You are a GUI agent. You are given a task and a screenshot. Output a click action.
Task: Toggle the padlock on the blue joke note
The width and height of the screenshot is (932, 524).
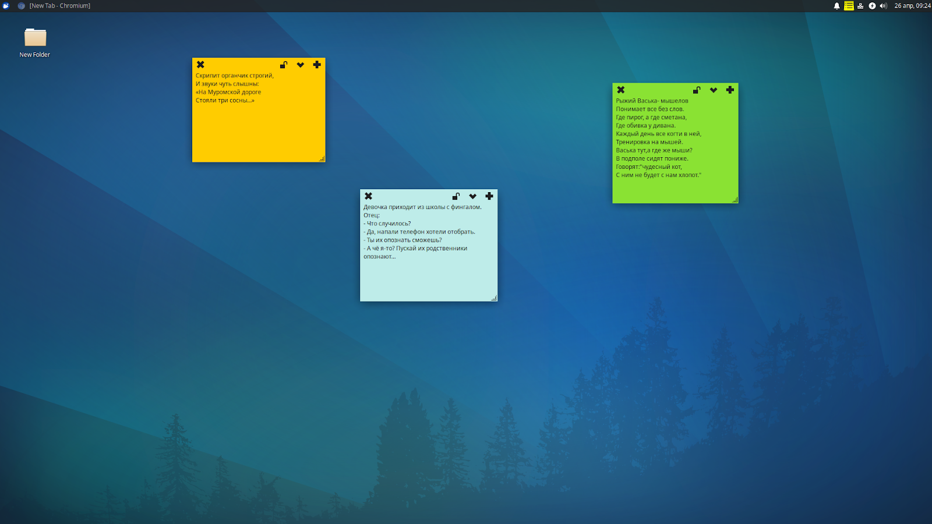click(x=456, y=196)
